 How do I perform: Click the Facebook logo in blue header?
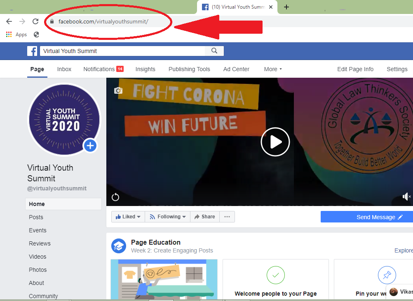point(32,51)
